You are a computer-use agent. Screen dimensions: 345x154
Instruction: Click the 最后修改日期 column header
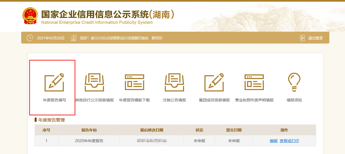152,130
